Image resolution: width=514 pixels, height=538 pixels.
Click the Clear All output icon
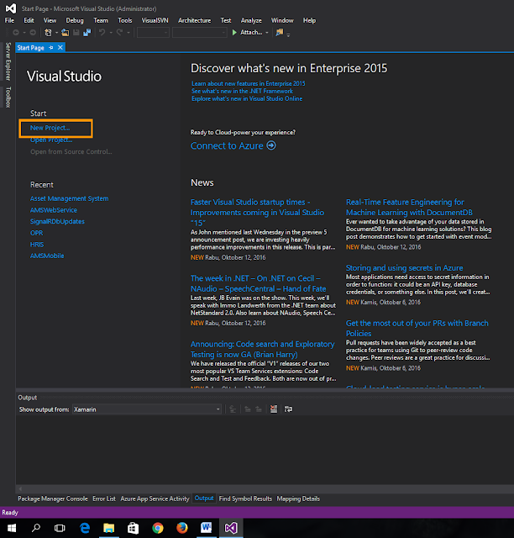pos(274,409)
